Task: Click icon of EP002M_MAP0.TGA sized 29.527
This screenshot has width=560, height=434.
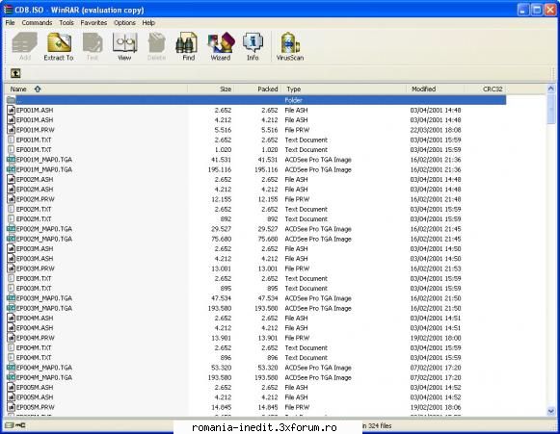Action: click(x=11, y=229)
